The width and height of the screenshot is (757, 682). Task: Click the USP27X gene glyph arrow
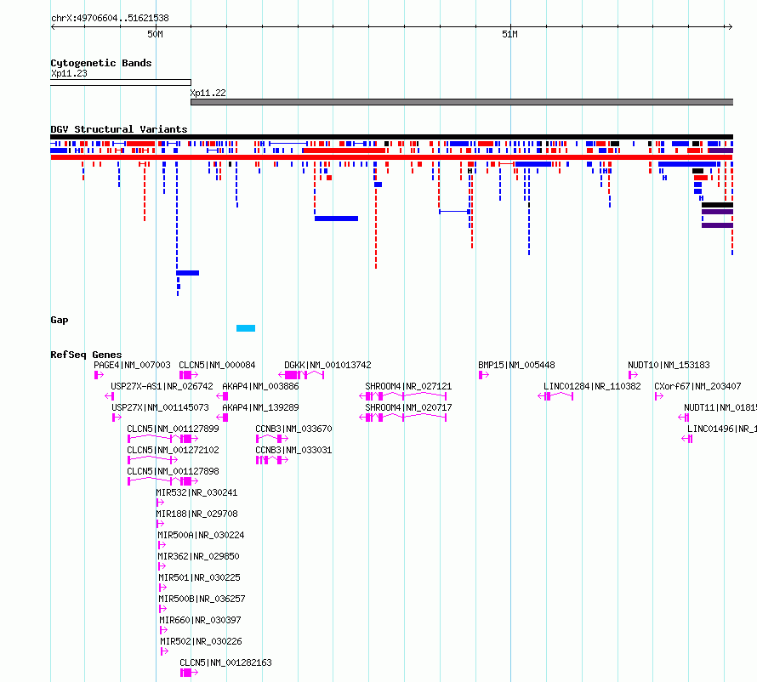point(117,418)
